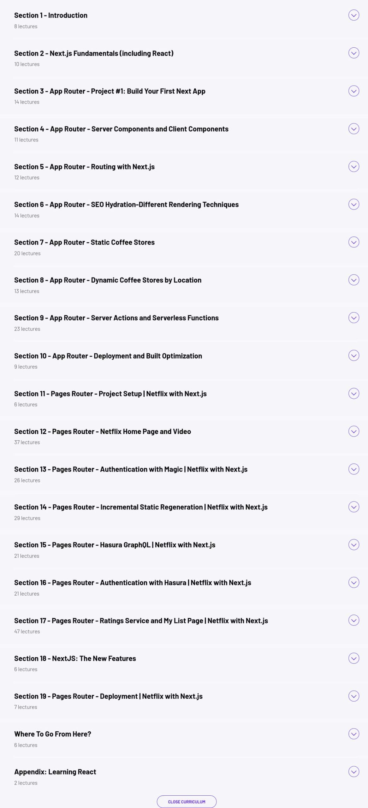This screenshot has width=368, height=808.
Task: Select 'Section 16 - Authentication with Hasura' heading
Action: pyautogui.click(x=133, y=583)
